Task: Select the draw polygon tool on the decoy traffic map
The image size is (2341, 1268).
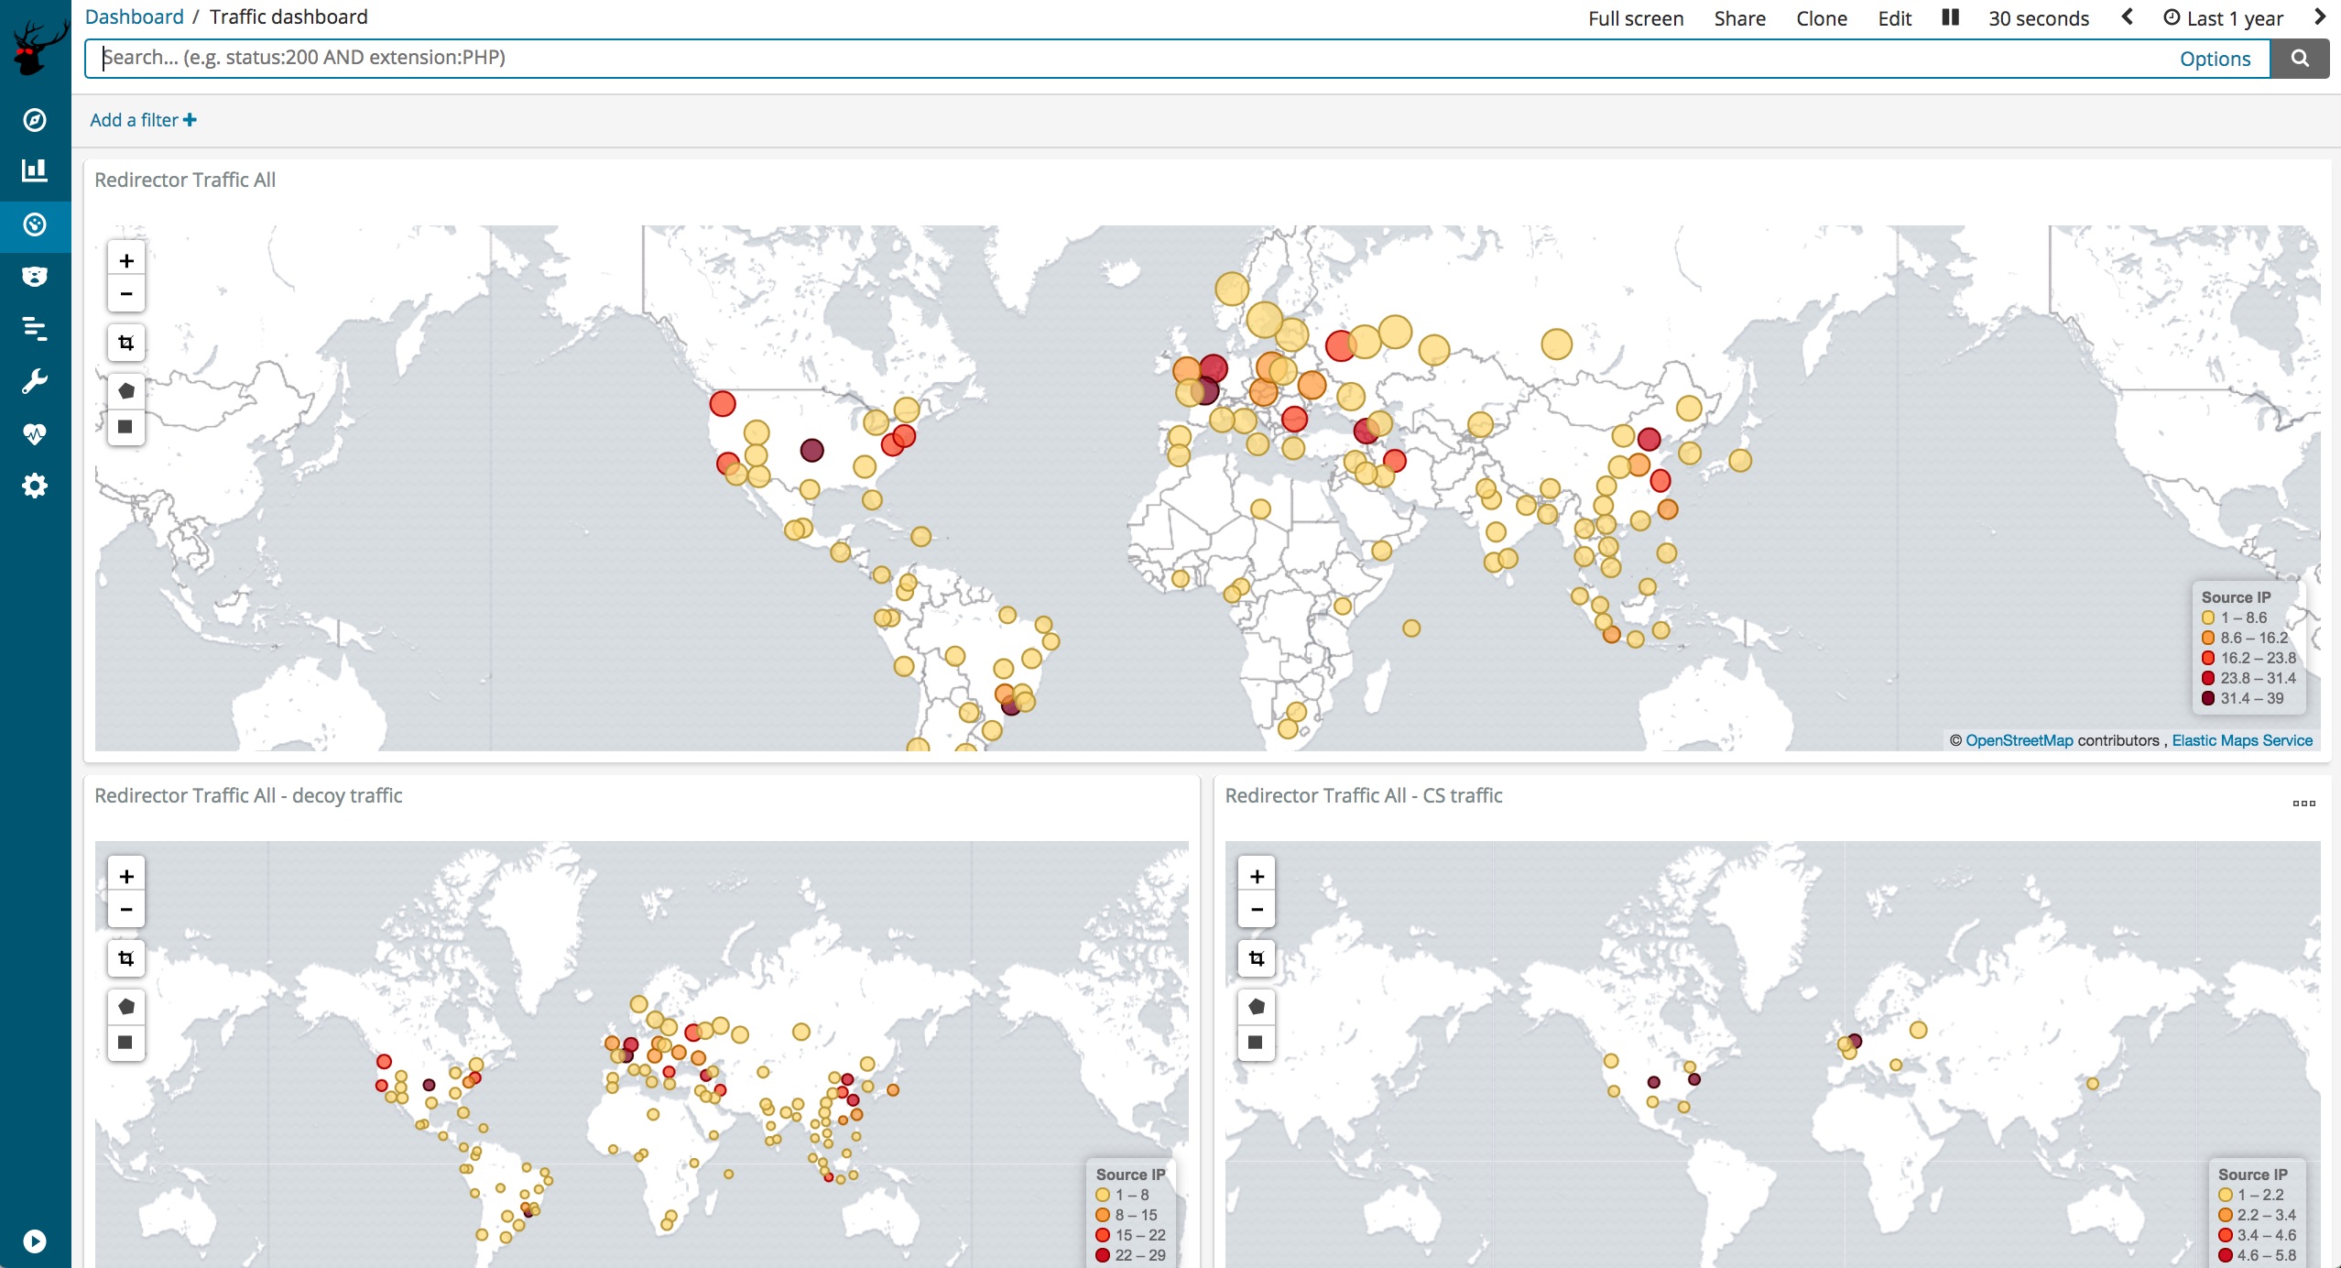Action: pyautogui.click(x=126, y=1007)
